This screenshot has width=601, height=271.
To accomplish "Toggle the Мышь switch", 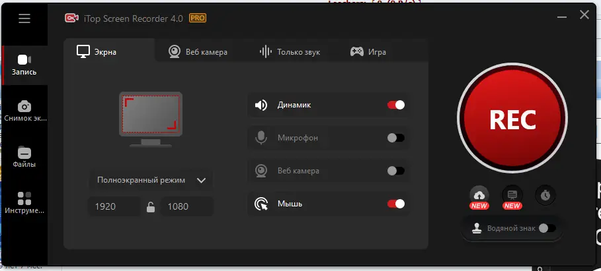I will point(396,204).
